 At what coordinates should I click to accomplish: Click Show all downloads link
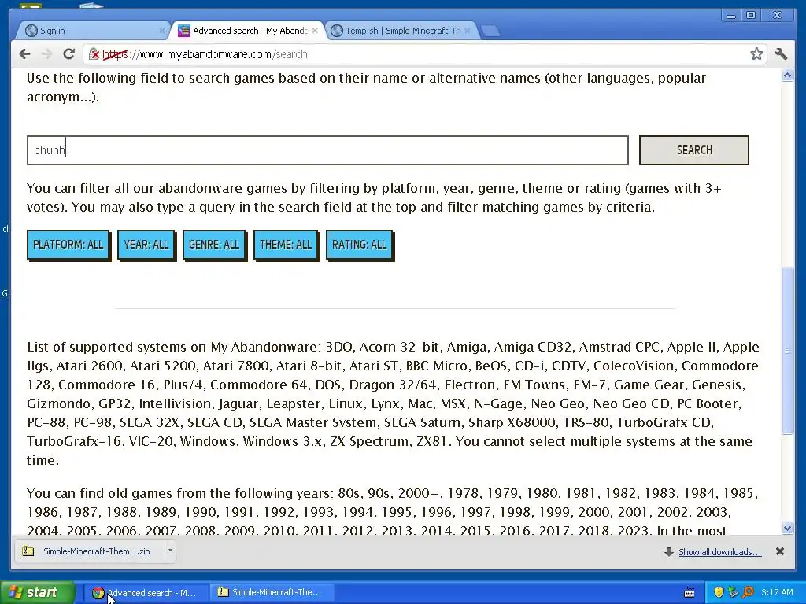click(x=719, y=552)
